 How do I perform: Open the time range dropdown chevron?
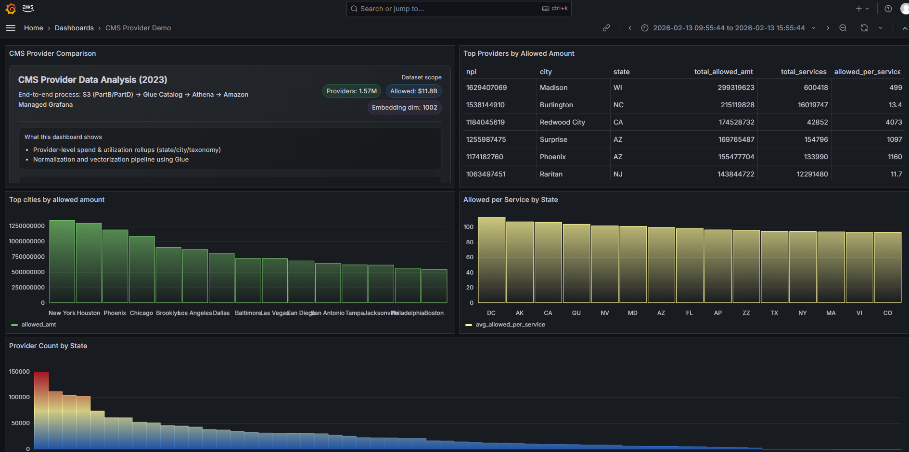click(813, 28)
